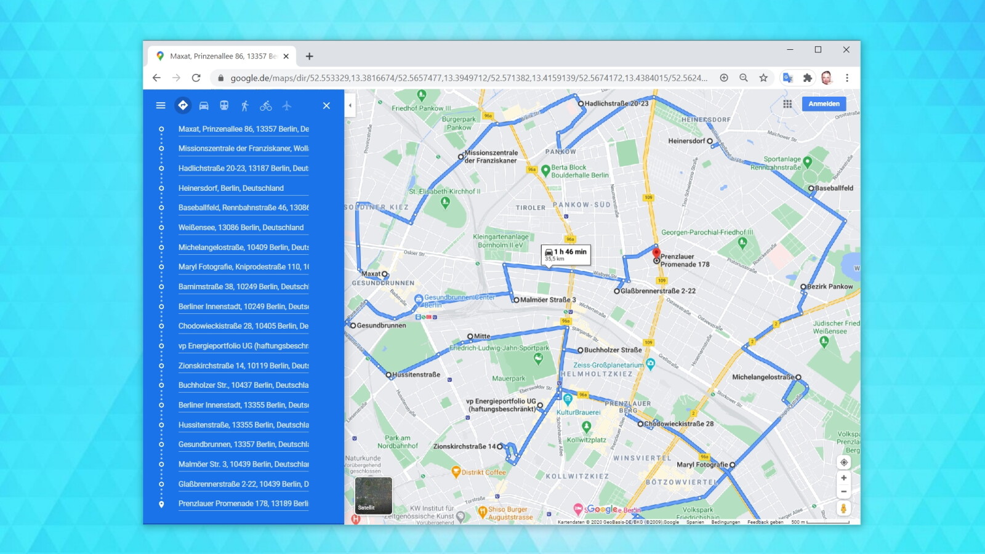Viewport: 985px width, 554px height.
Task: Open the Chrome three-dot menu
Action: 847,78
